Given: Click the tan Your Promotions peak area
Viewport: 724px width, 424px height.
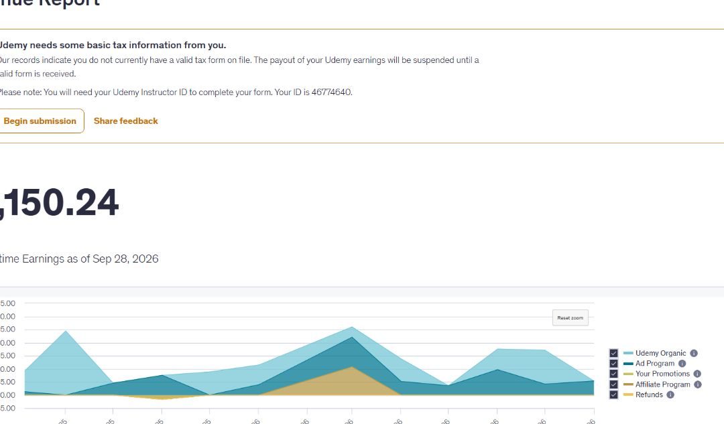Looking at the screenshot, I should pyautogui.click(x=352, y=382).
